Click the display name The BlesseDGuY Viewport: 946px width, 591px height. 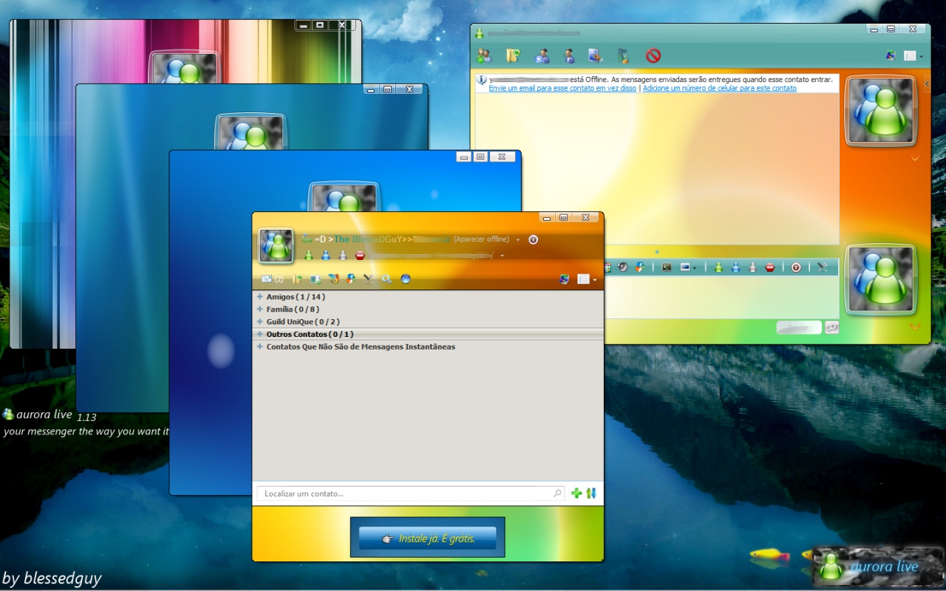coord(368,239)
